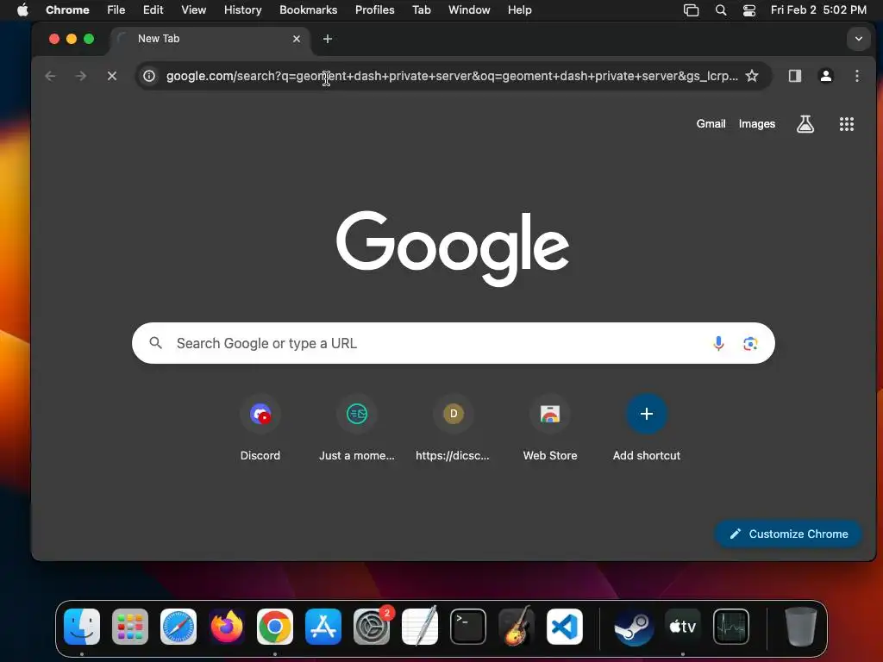Open the Chrome three-dot menu
Viewport: 883px width, 662px height.
click(x=856, y=76)
